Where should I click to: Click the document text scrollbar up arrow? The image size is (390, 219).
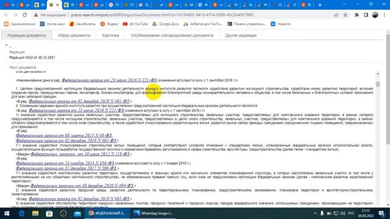[x=378, y=74]
